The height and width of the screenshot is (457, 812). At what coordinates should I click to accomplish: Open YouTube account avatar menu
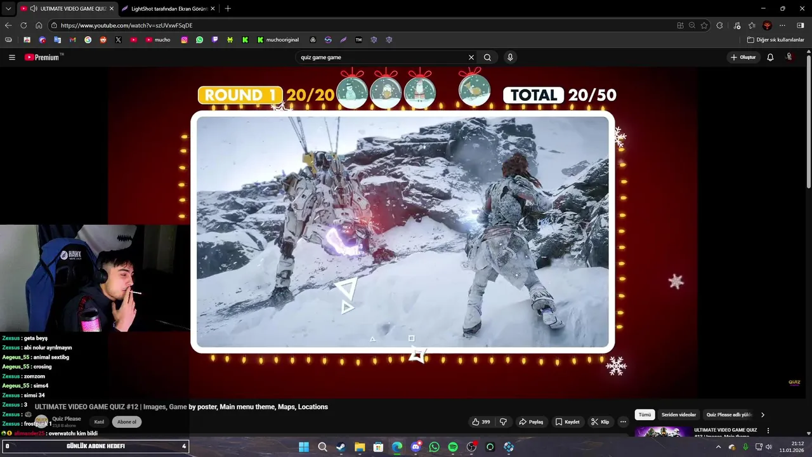pos(789,57)
